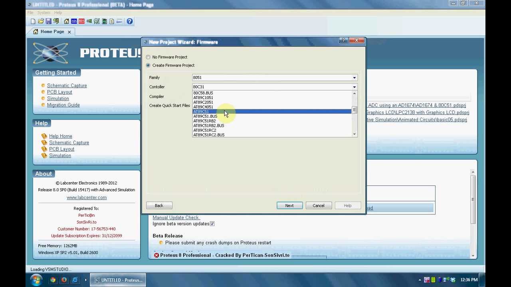Click the controller list scrollbar thumb
The width and height of the screenshot is (511, 287).
click(354, 110)
